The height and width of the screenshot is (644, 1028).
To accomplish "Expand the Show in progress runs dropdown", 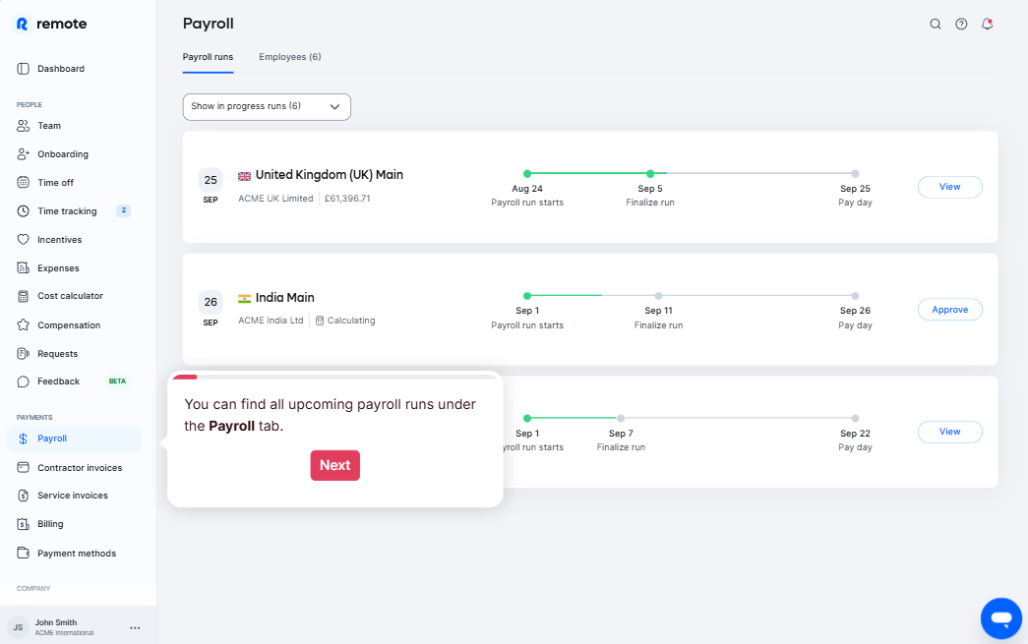I will [x=267, y=106].
